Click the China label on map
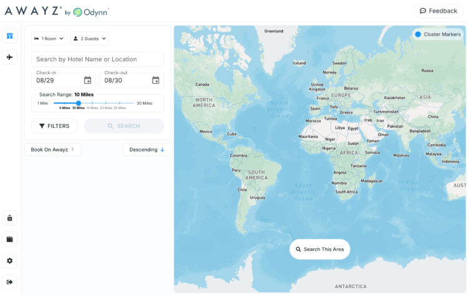Image resolution: width=468 pixels, height=295 pixels. pos(433,117)
